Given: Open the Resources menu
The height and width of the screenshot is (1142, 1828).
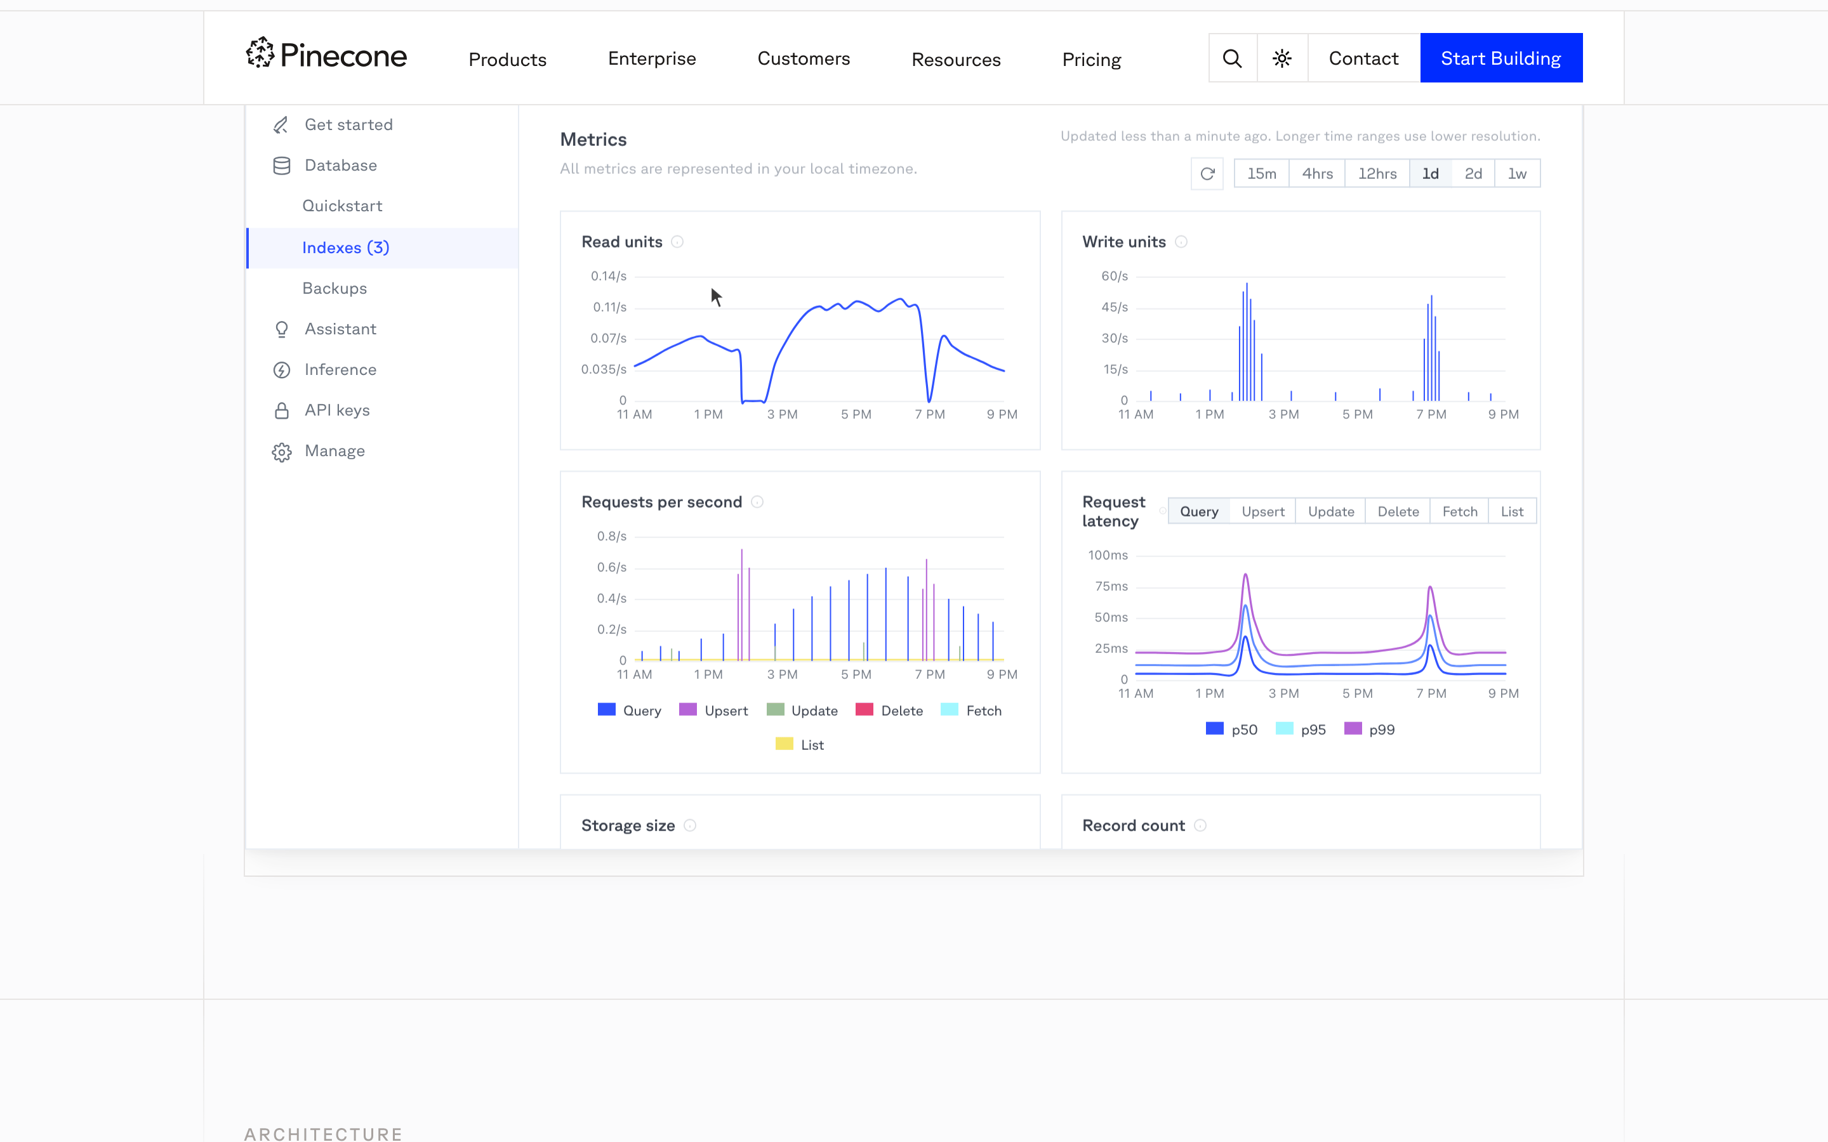Looking at the screenshot, I should pos(955,59).
